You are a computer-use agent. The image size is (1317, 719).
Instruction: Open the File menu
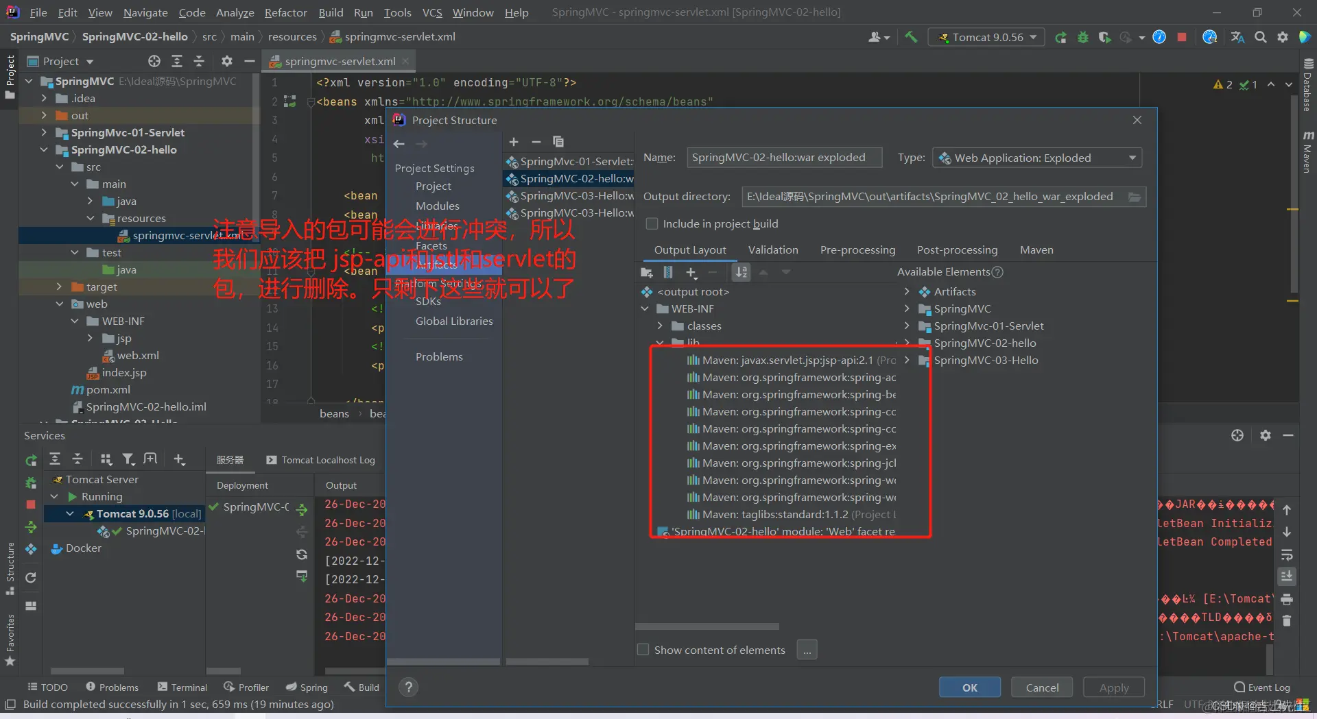point(38,12)
